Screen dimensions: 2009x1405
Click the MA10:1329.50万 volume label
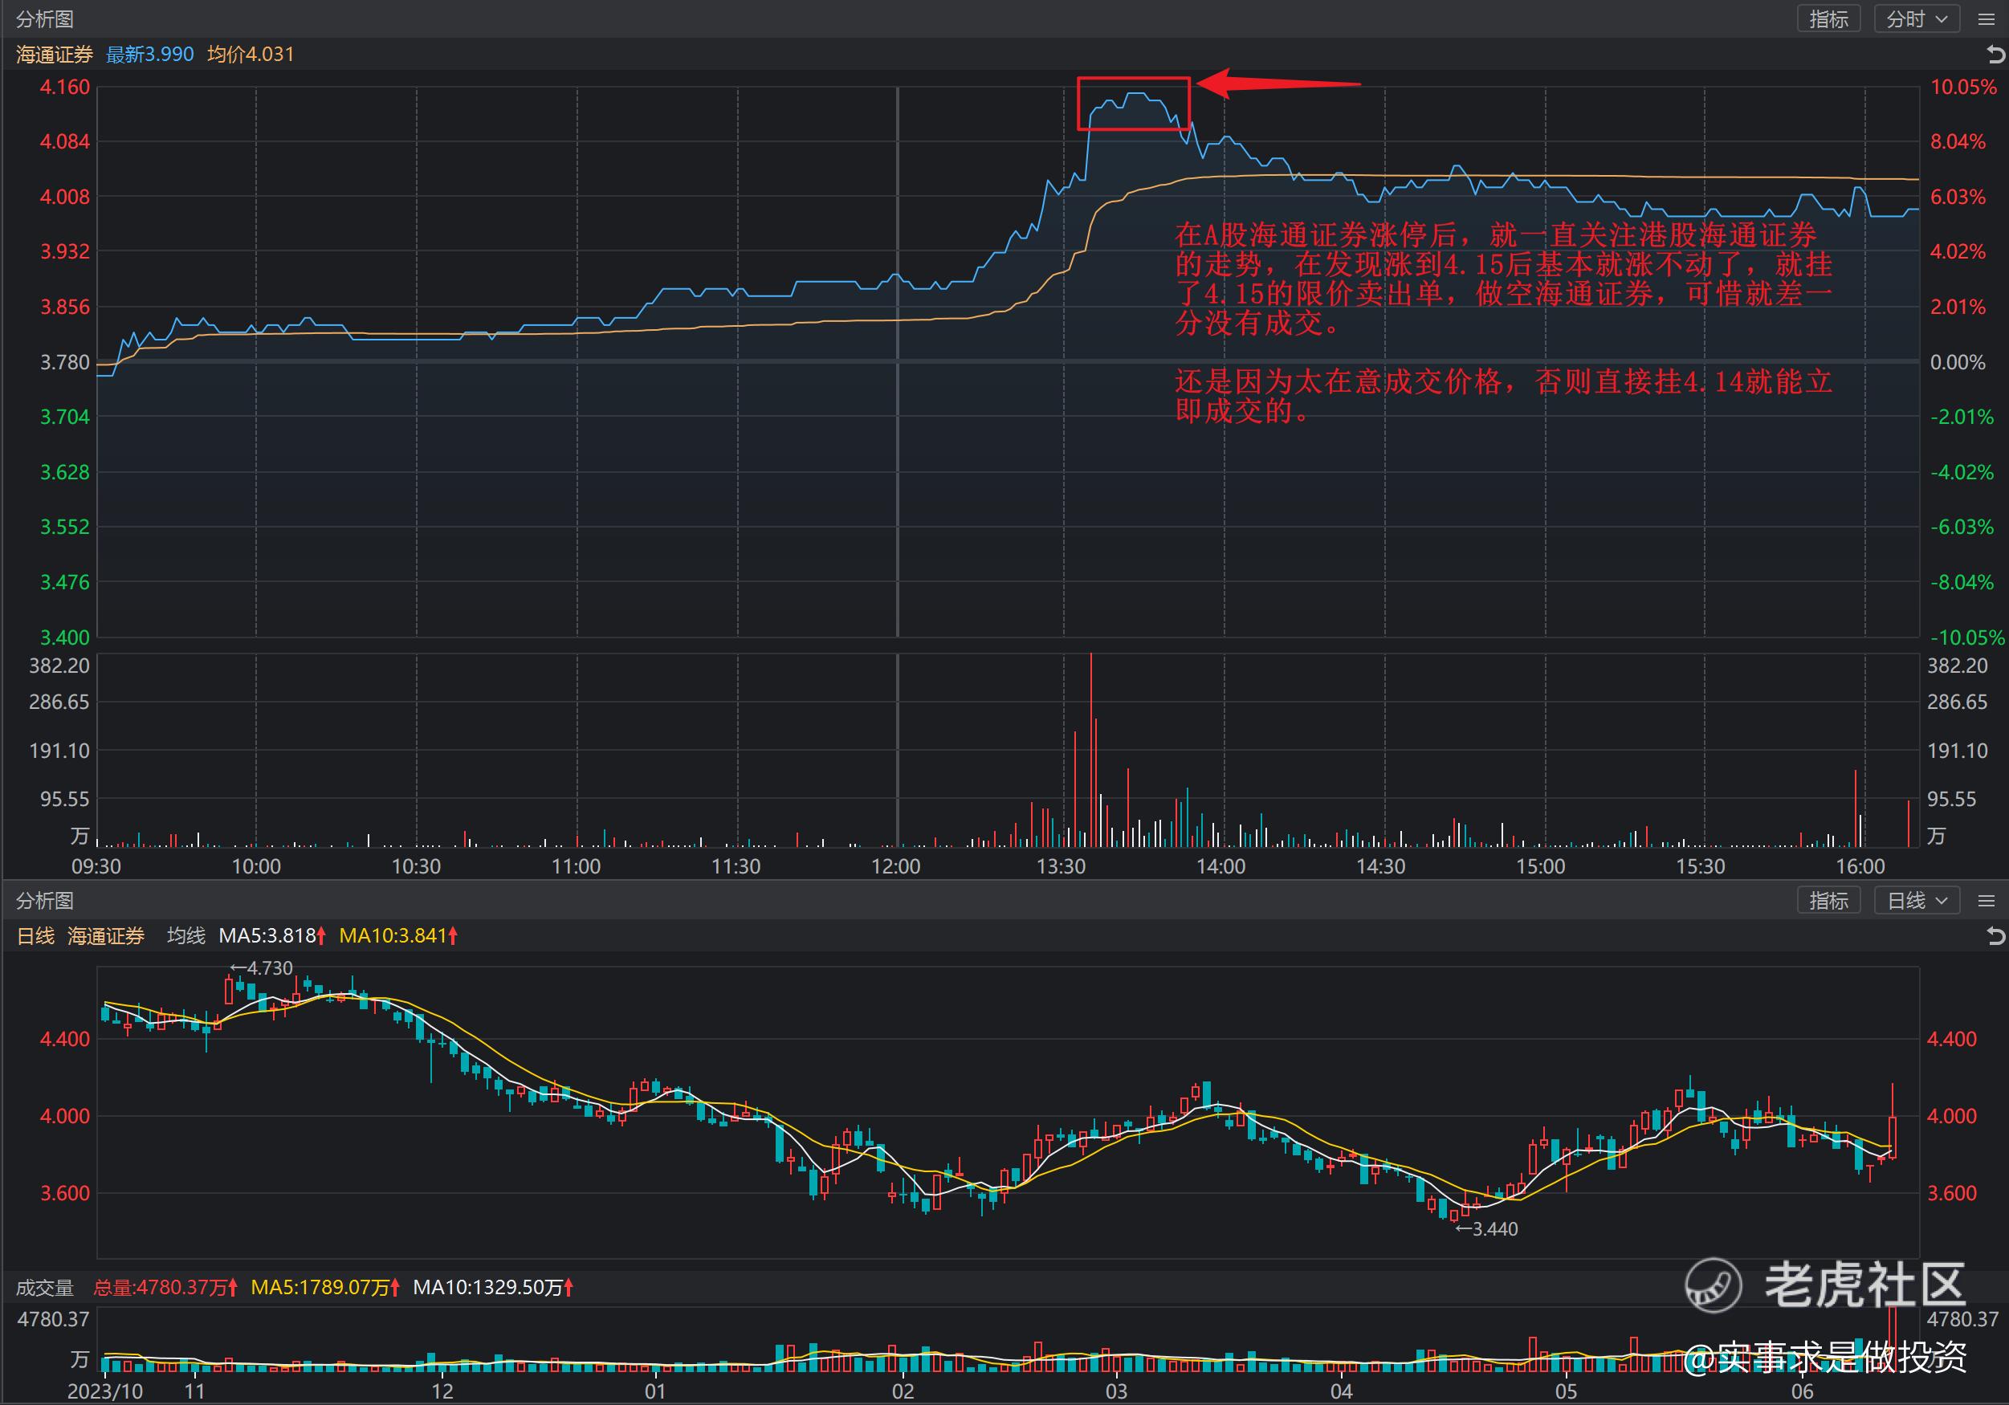pos(494,1288)
